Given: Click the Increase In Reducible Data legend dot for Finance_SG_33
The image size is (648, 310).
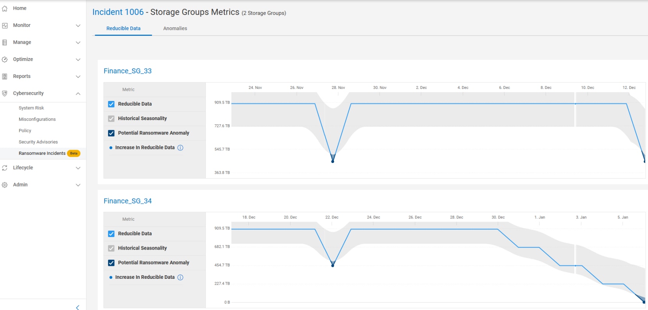Looking at the screenshot, I should [111, 148].
